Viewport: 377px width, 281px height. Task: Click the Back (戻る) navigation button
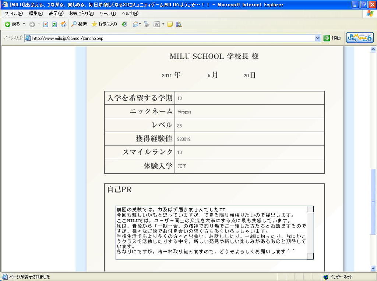tap(13, 24)
